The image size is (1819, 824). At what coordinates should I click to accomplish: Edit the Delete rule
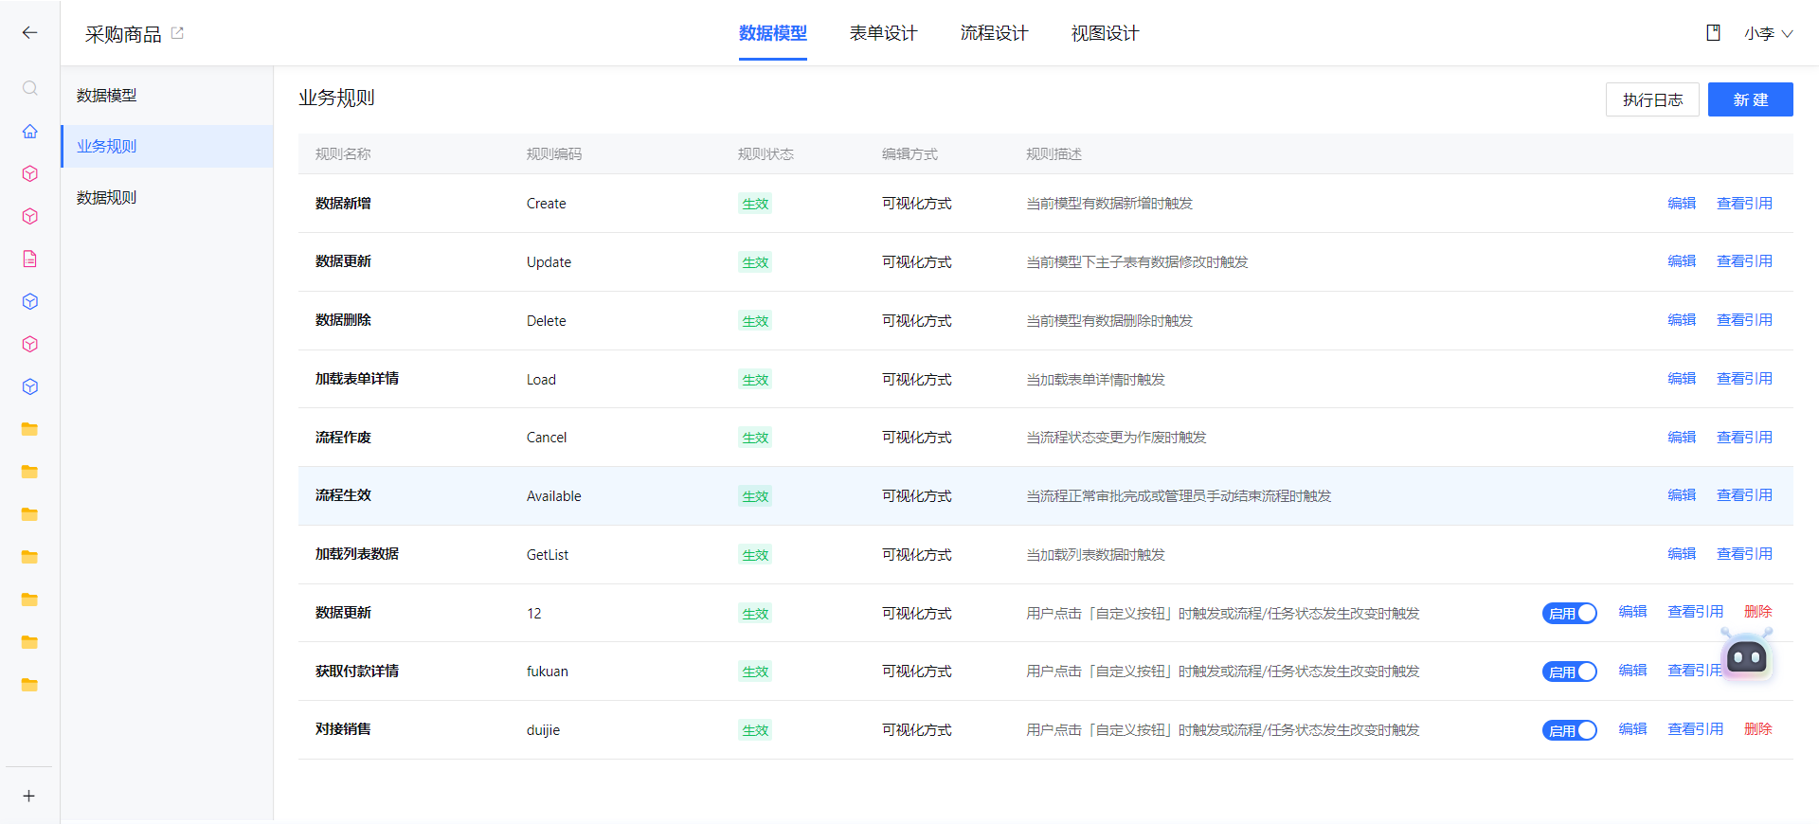coord(1682,319)
